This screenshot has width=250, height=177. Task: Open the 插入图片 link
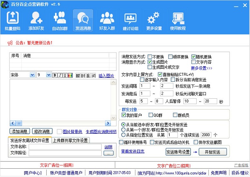[106, 76]
